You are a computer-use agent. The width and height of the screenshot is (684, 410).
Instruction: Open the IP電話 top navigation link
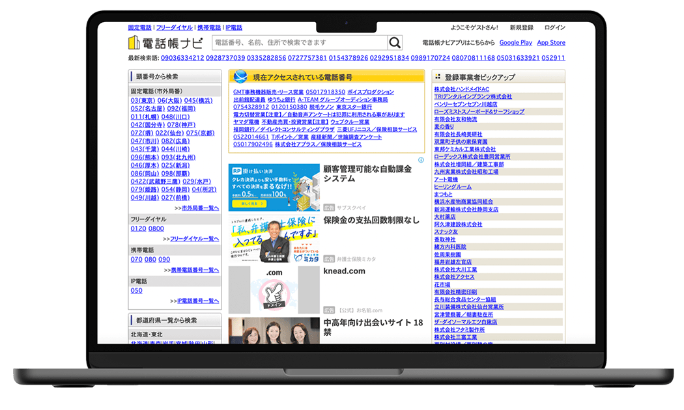coord(234,27)
